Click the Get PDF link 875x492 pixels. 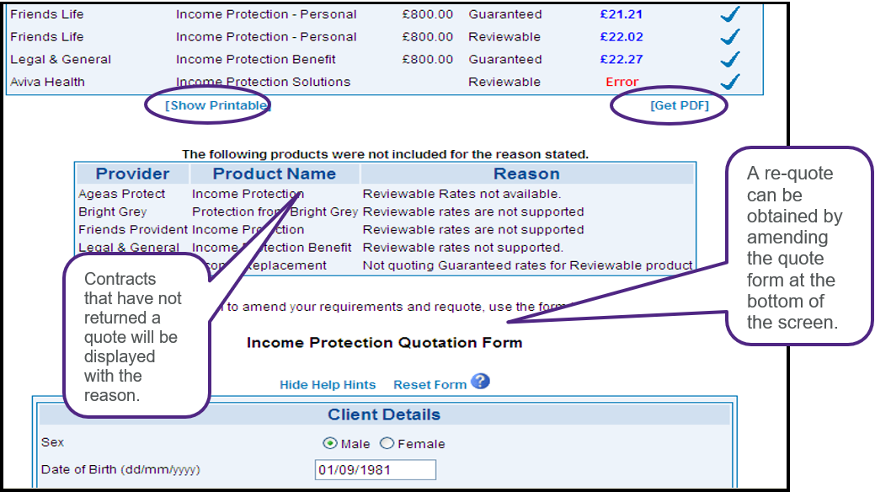[x=679, y=105]
